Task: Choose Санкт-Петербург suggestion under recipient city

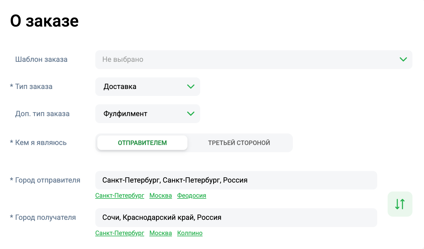Action: 120,233
